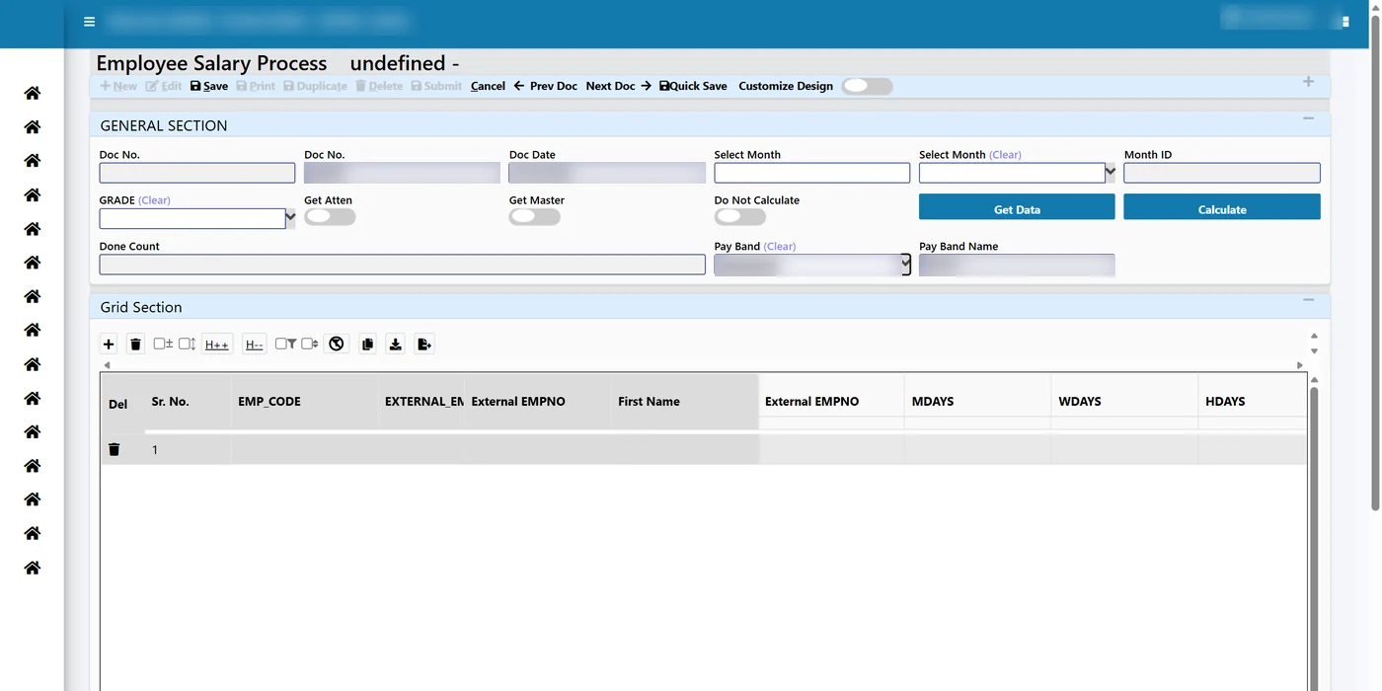The image size is (1382, 691).
Task: Go to Next Doc
Action: 619,86
